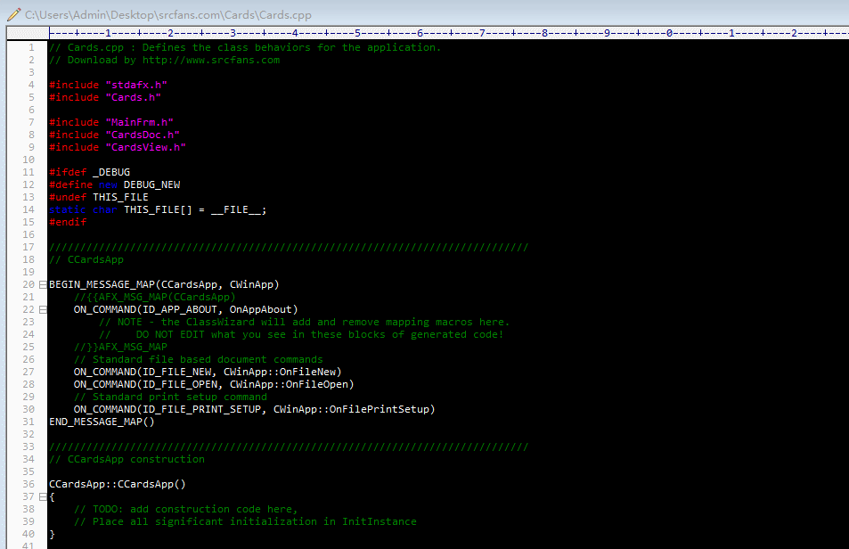
Task: Click '// TODO: add construction code here,' comment
Action: 185,510
